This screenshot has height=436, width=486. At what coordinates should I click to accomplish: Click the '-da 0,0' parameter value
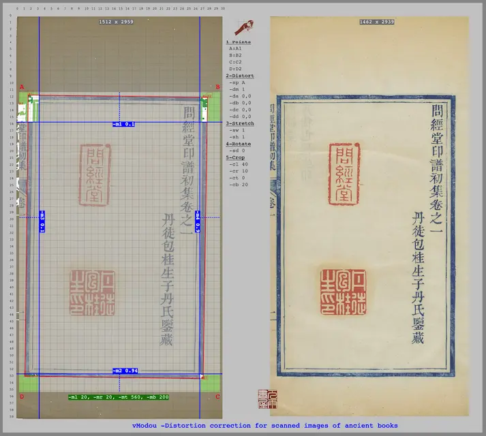coord(240,96)
